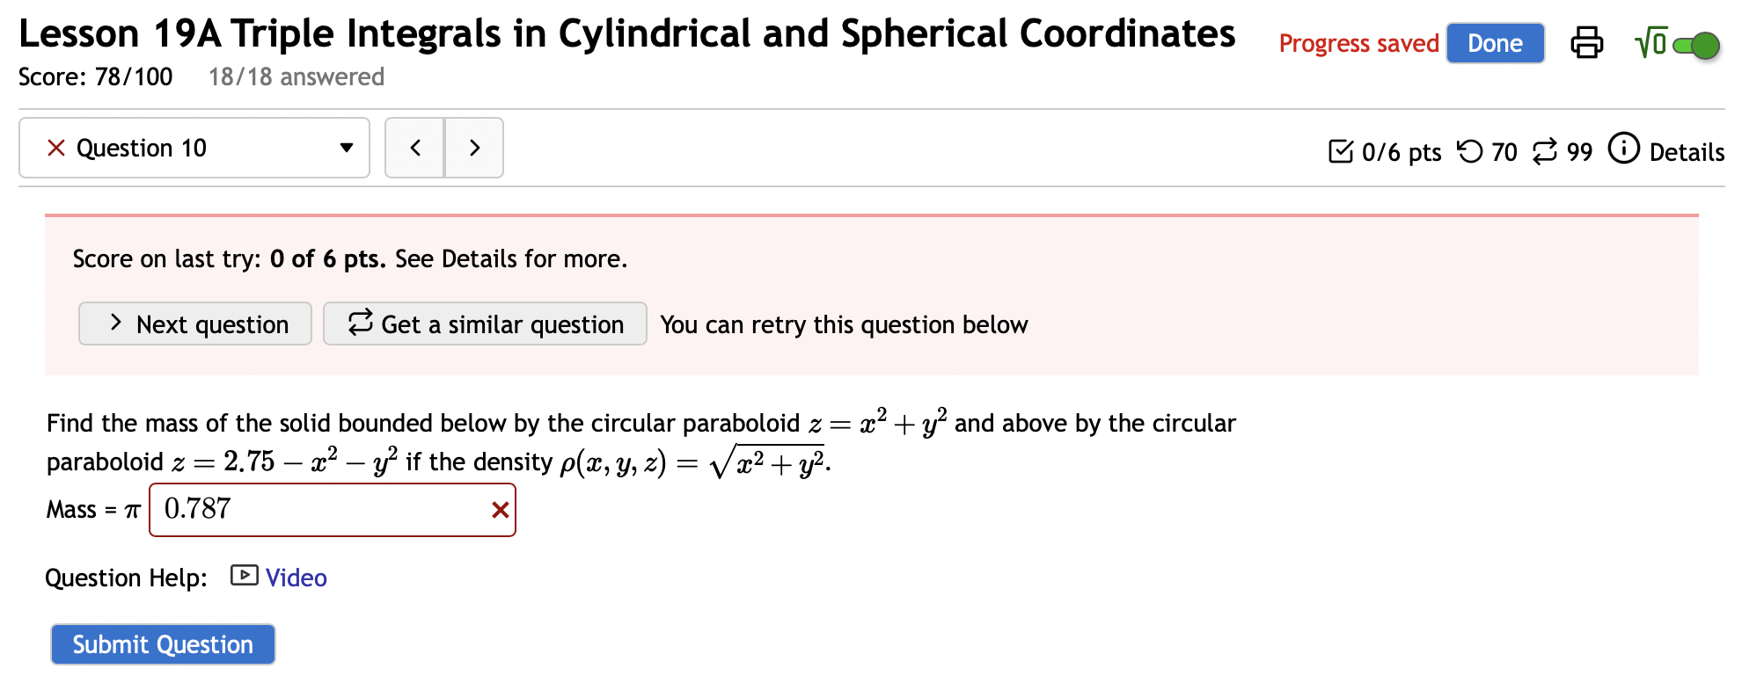Click Submit Question
Viewport: 1742px width, 698px height.
[163, 644]
